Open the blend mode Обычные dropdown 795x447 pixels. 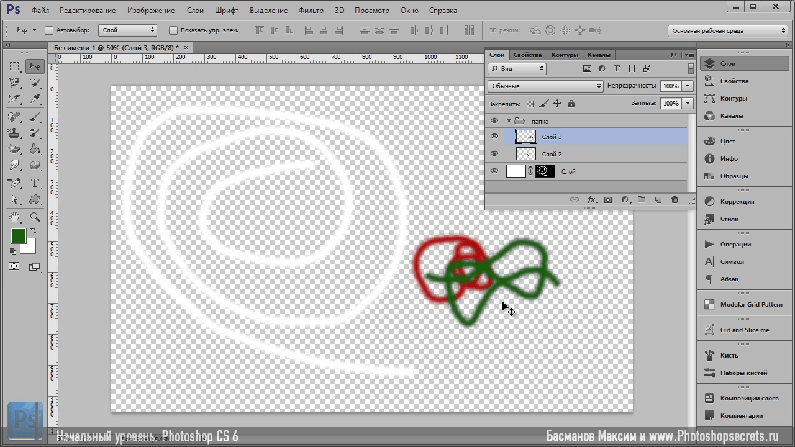pos(545,86)
